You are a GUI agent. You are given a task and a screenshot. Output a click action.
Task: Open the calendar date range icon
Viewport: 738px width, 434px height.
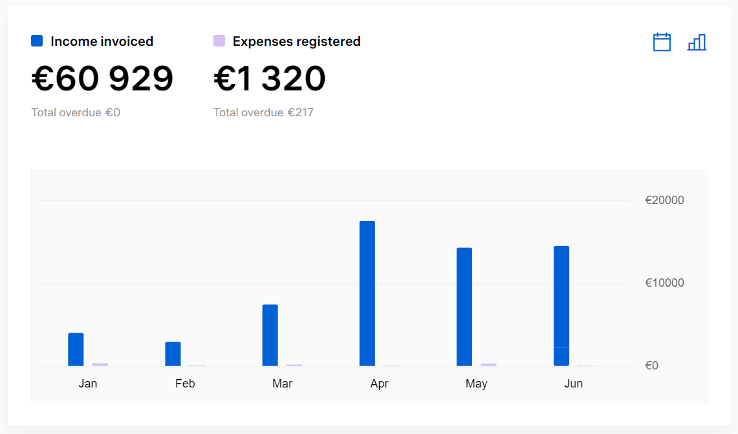[x=662, y=43]
